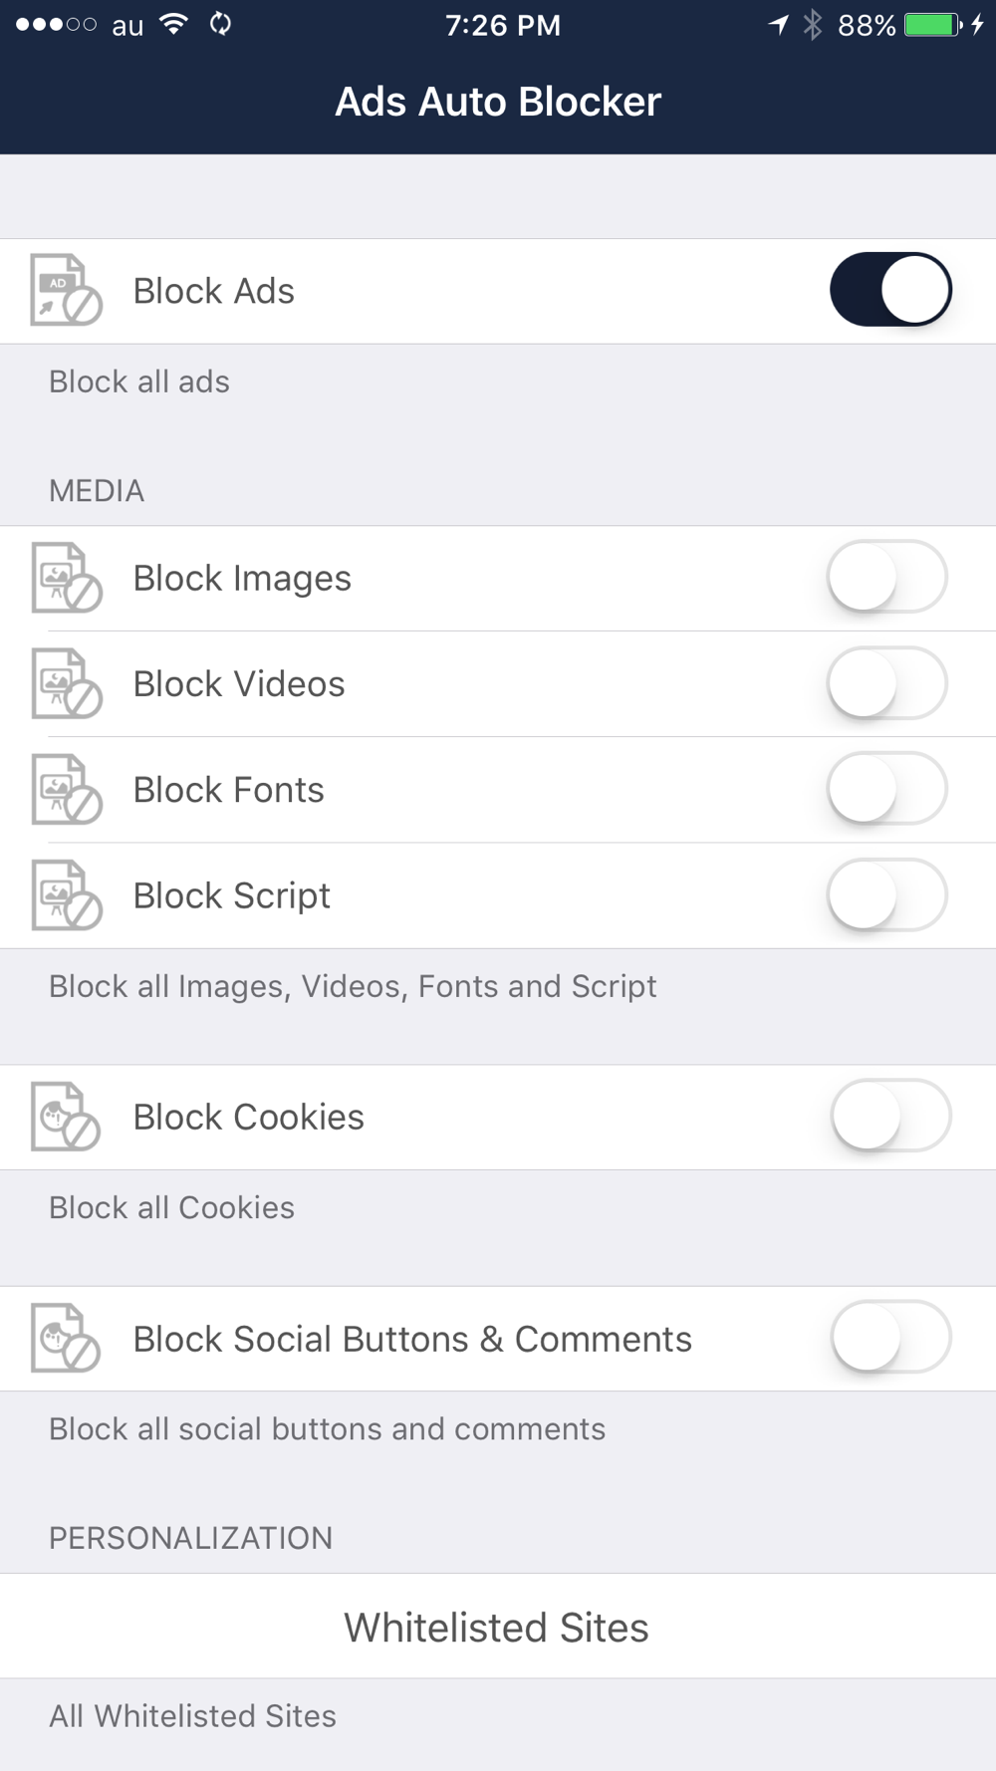The height and width of the screenshot is (1771, 996).
Task: Open Whitelisted Sites
Action: [498, 1626]
